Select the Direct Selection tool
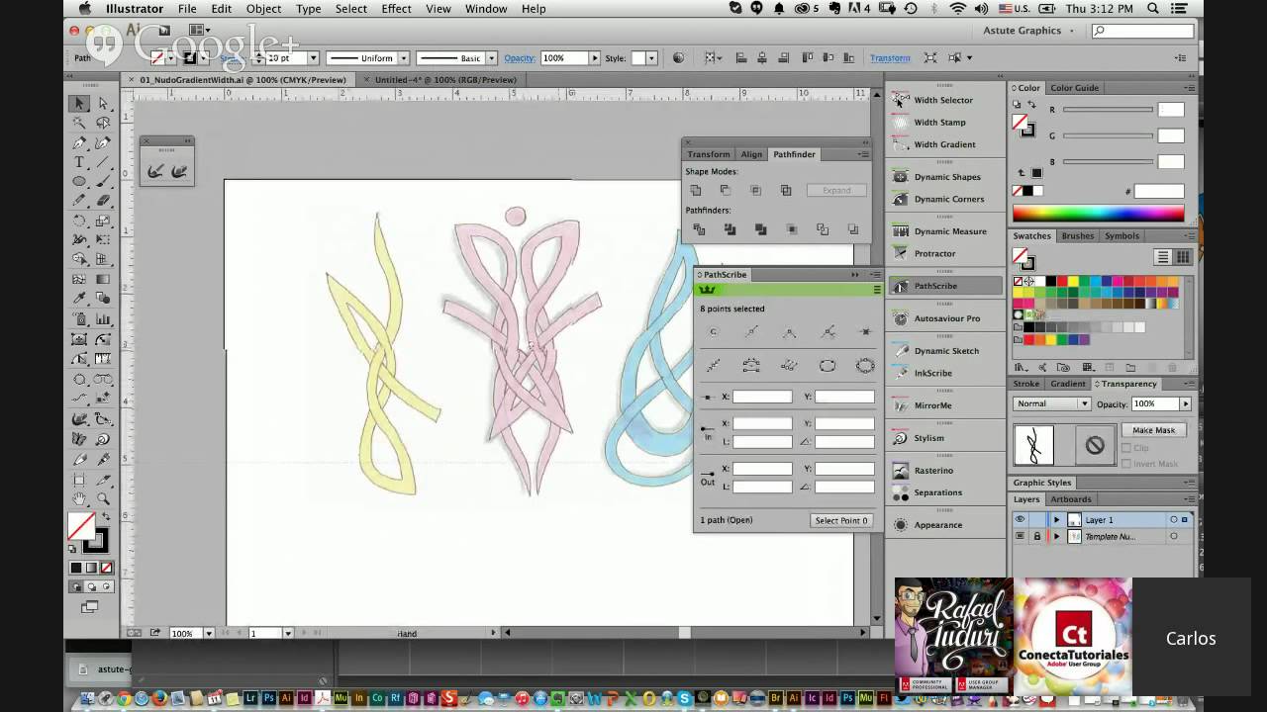Viewport: 1267px width, 712px height. tap(103, 104)
